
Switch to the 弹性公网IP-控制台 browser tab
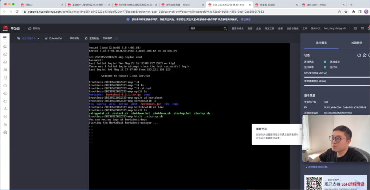point(323,5)
